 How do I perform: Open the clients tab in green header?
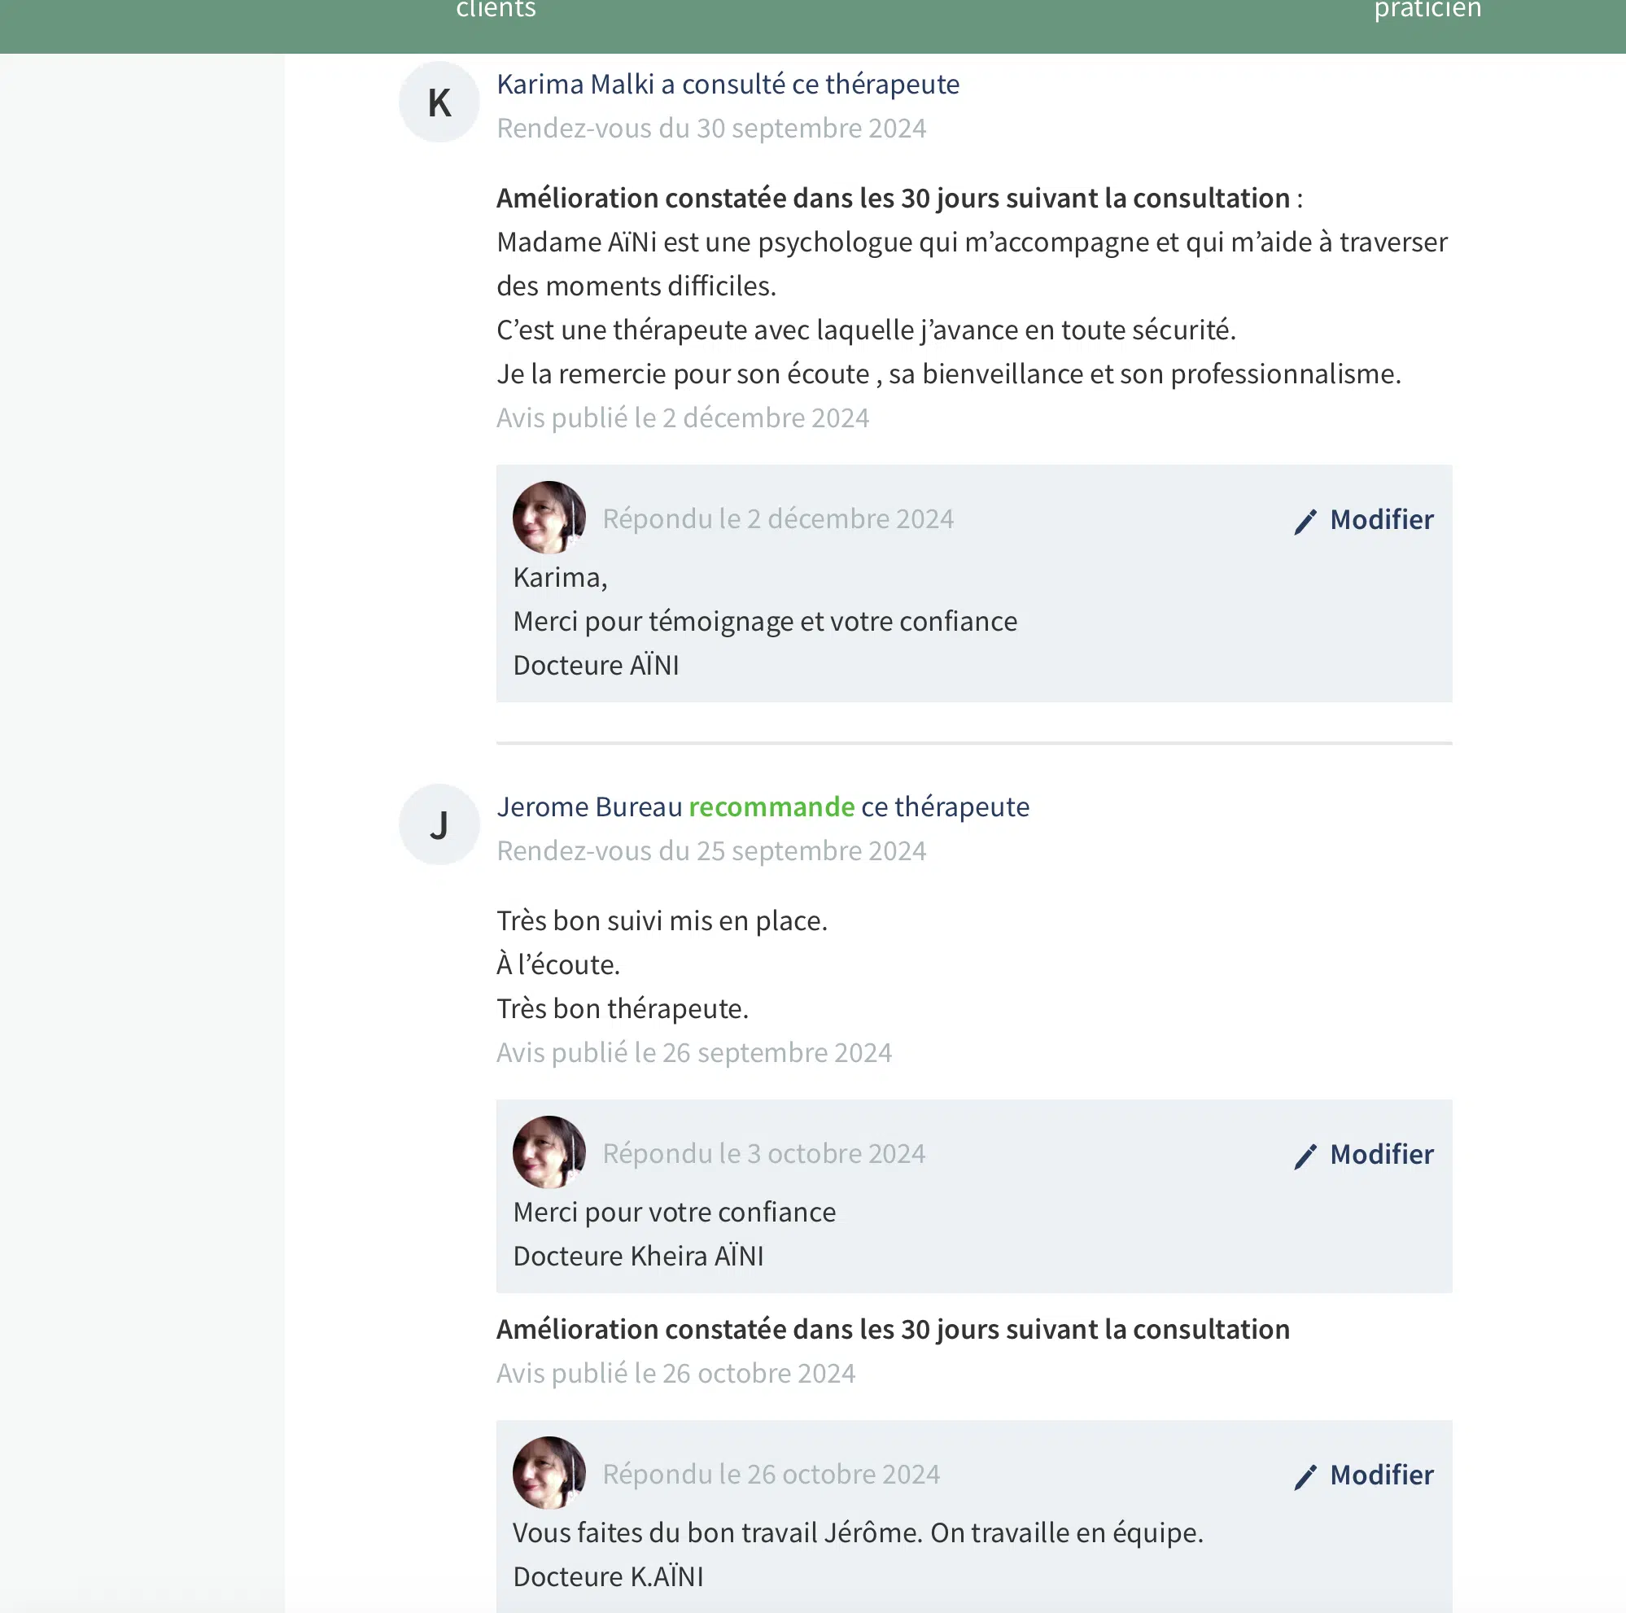tap(496, 10)
